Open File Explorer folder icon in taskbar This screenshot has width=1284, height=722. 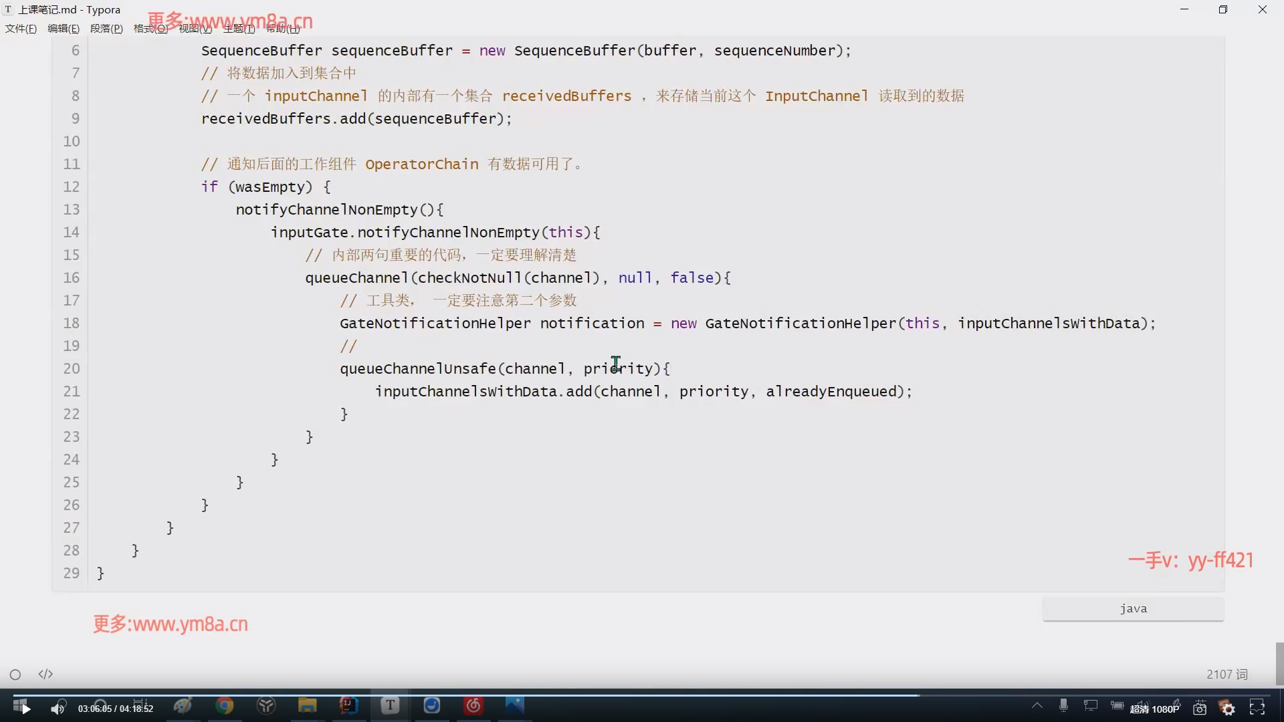pyautogui.click(x=307, y=706)
